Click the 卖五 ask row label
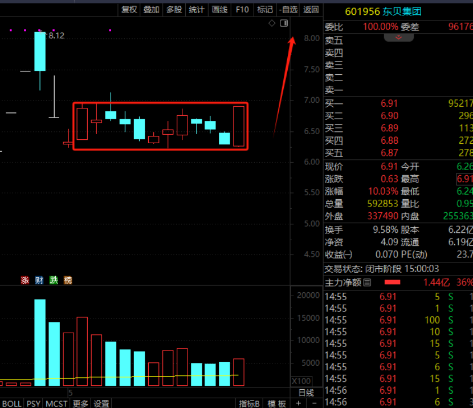This screenshot has height=408, width=473. pyautogui.click(x=333, y=41)
